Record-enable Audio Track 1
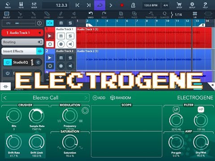This screenshot has height=161, width=215. coord(61,44)
